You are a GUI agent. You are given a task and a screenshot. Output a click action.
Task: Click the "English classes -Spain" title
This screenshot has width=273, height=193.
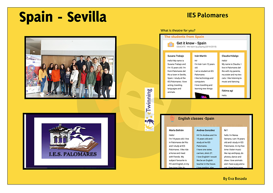pyautogui.click(x=196, y=118)
